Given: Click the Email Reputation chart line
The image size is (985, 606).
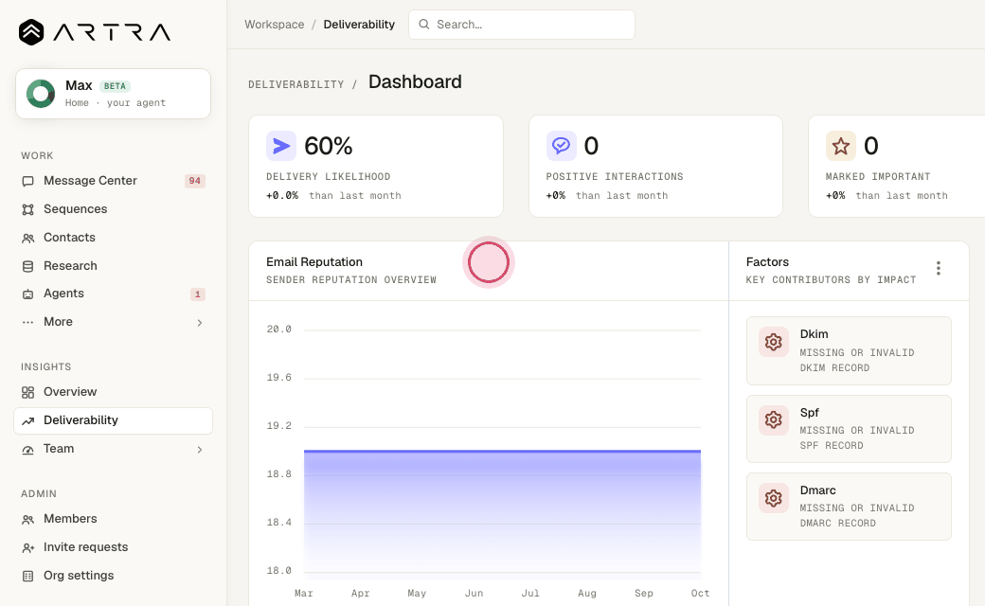Looking at the screenshot, I should 503,451.
